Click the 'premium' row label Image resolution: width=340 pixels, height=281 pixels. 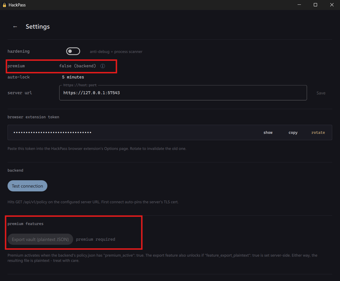pos(16,66)
